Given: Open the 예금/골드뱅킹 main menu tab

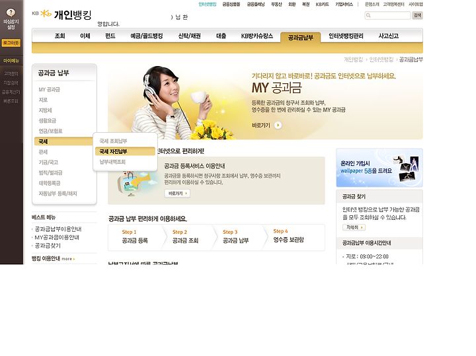Looking at the screenshot, I should coord(147,36).
